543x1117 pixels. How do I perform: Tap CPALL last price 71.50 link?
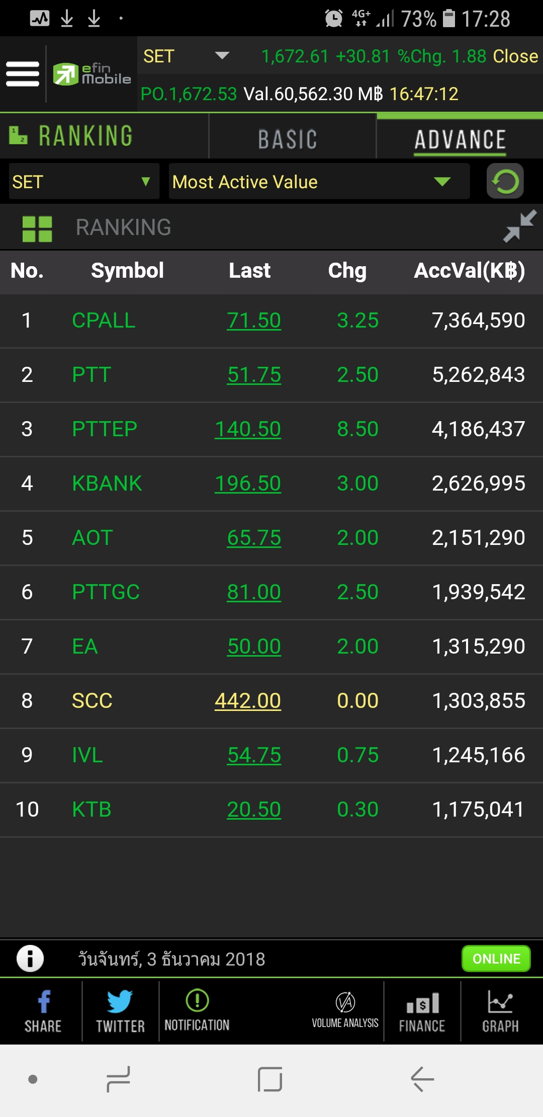pos(254,321)
